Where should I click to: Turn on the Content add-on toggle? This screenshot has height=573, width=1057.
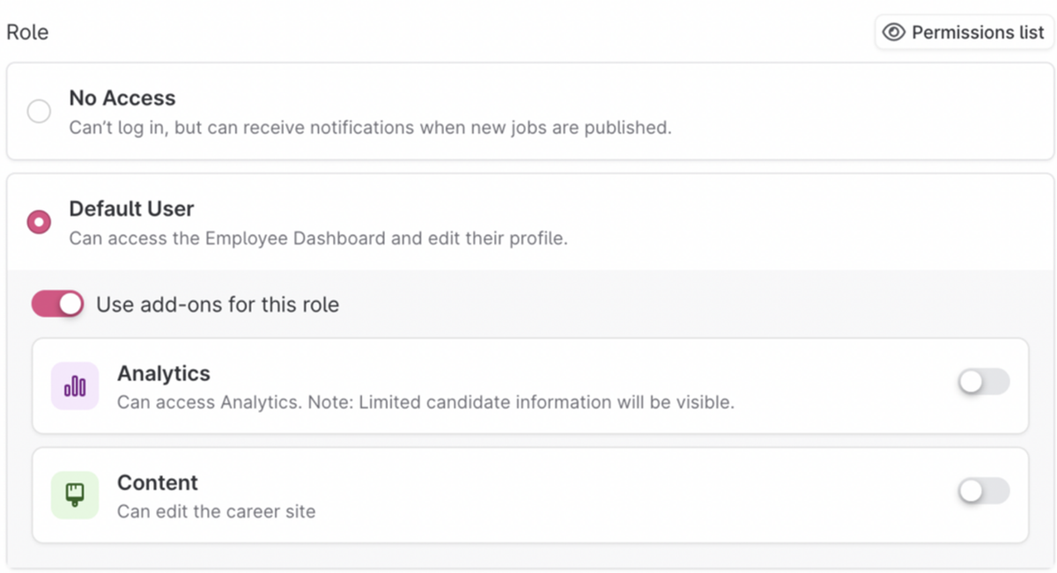[983, 491]
